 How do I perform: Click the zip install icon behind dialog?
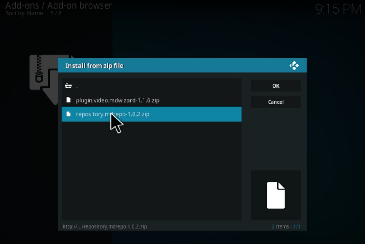pos(44,80)
